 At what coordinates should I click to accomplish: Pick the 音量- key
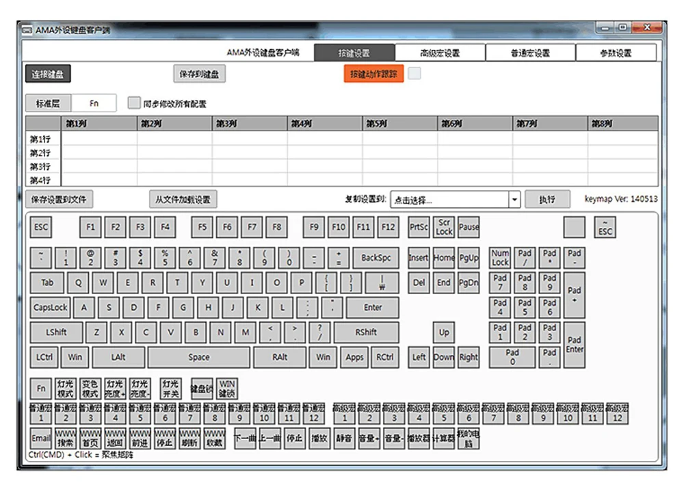click(394, 438)
